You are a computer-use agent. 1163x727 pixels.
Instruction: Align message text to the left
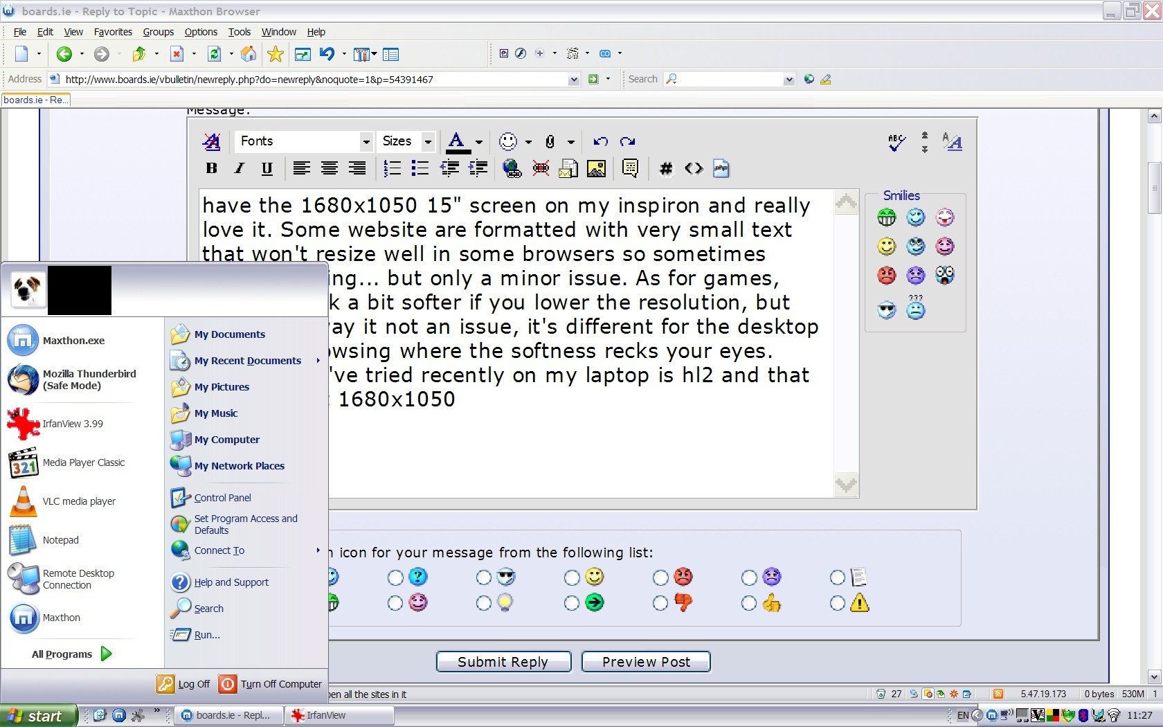tap(301, 168)
